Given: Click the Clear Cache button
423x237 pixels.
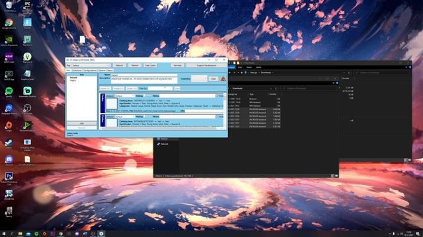Looking at the screenshot, I should 150,65.
